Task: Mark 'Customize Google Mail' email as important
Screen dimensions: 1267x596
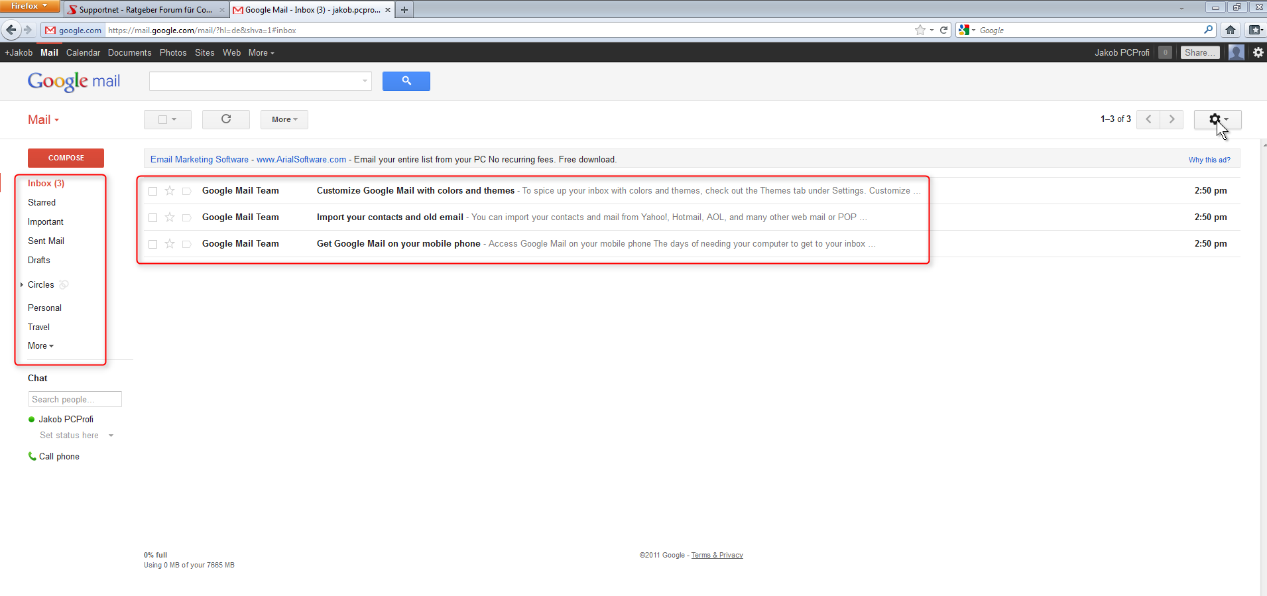Action: pos(187,191)
